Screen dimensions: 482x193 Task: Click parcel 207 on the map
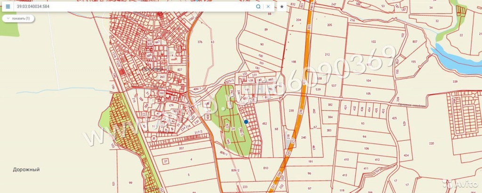182,148
